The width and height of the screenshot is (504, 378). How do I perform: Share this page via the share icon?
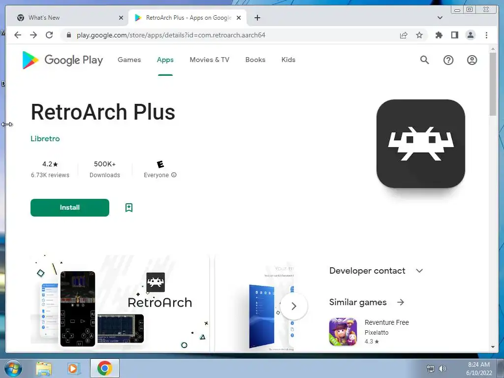pos(404,35)
